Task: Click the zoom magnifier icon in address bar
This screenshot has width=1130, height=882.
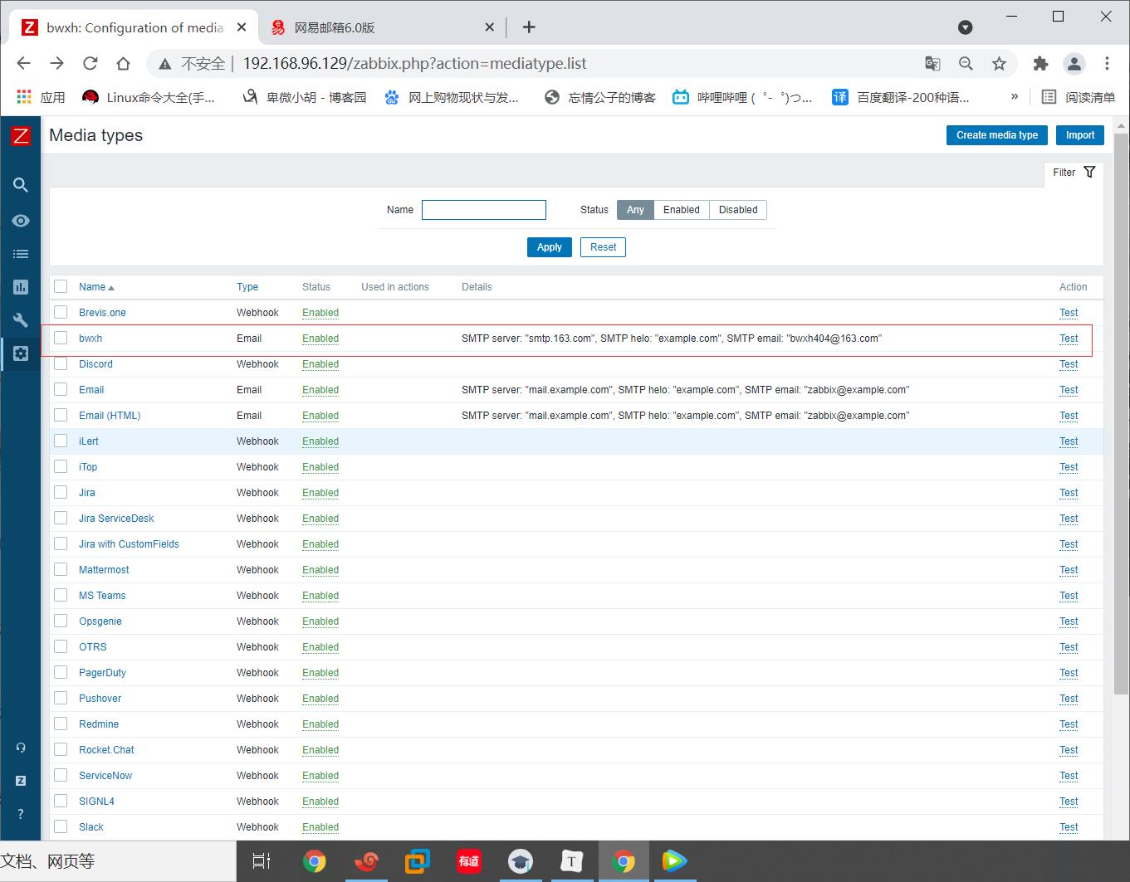Action: point(966,63)
